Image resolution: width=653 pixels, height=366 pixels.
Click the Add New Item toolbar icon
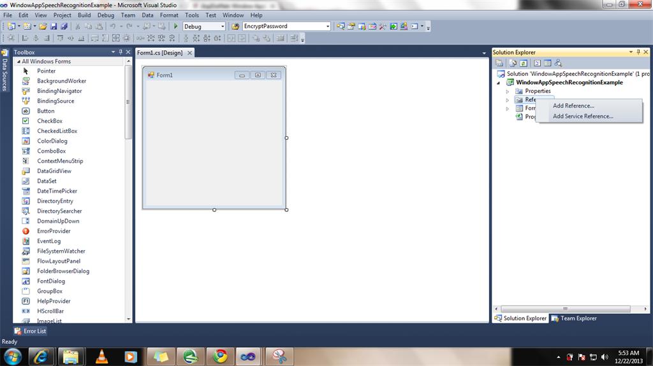[x=27, y=26]
